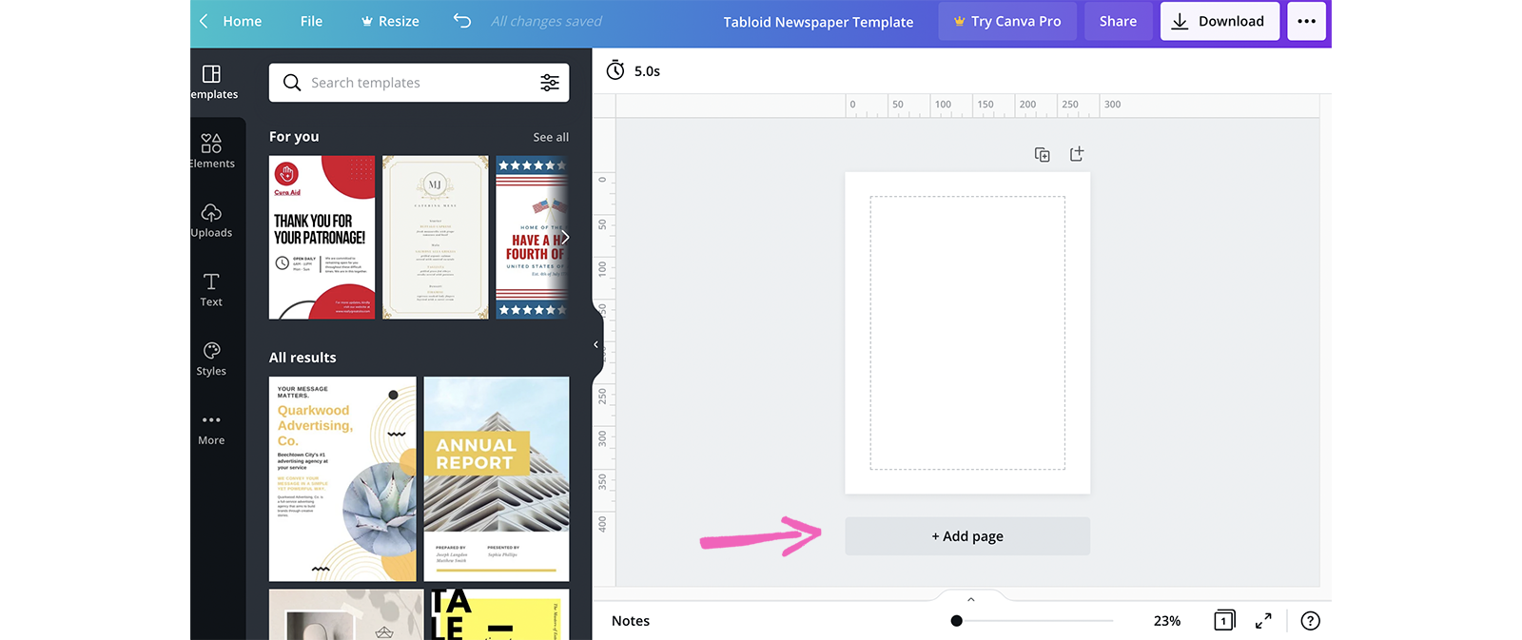This screenshot has height=640, width=1522.
Task: Open the Resize option
Action: pos(390,21)
